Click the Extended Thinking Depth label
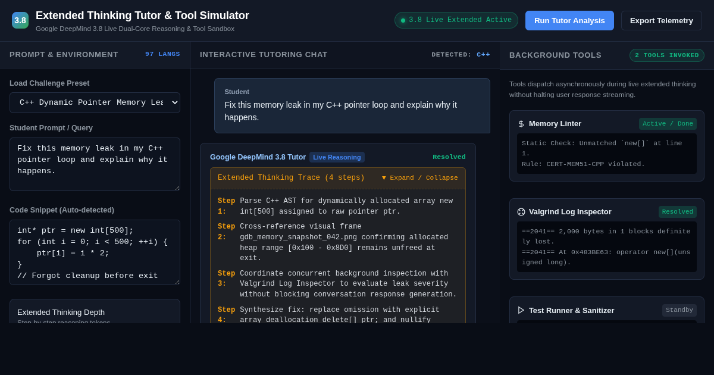This screenshot has height=375, width=714. [x=61, y=312]
